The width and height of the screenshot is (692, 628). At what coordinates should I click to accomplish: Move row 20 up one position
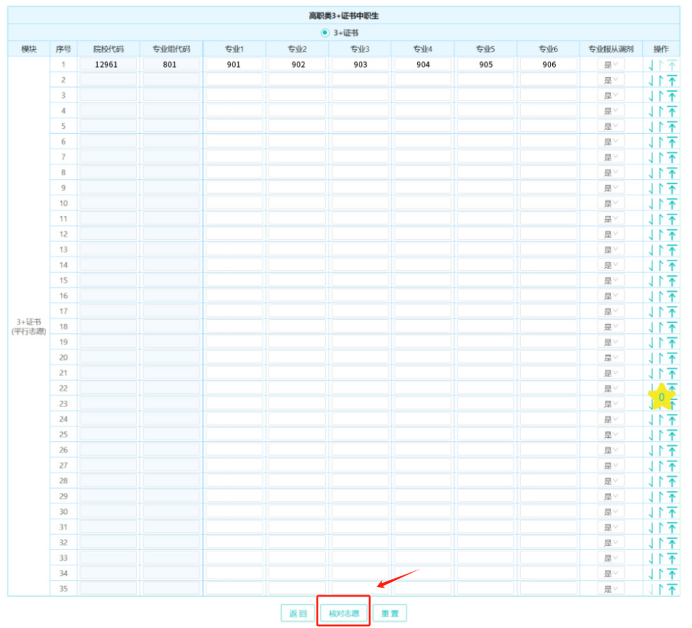661,357
